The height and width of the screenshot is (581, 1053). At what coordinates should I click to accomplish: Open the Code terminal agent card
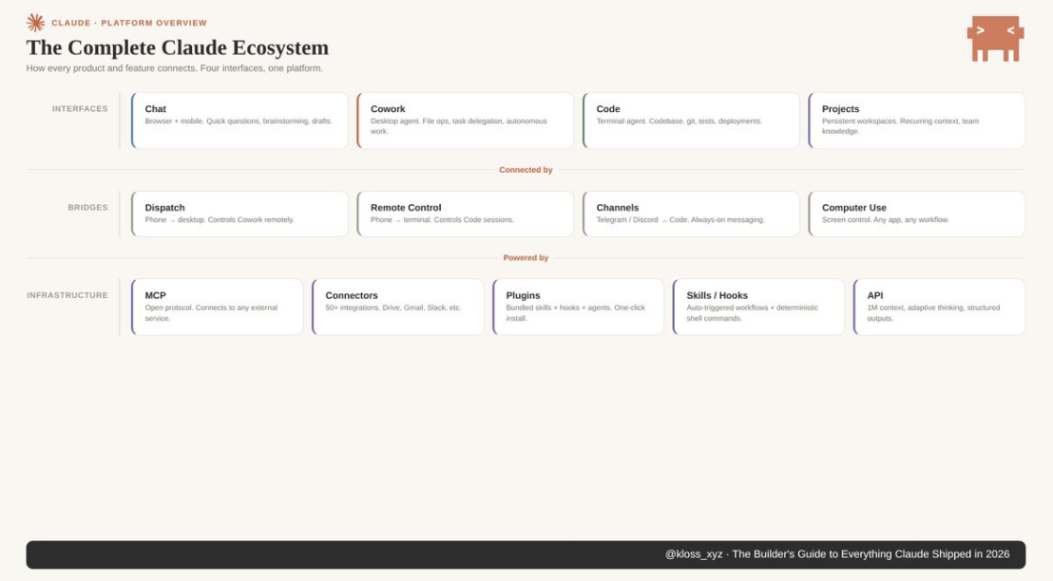click(x=691, y=121)
